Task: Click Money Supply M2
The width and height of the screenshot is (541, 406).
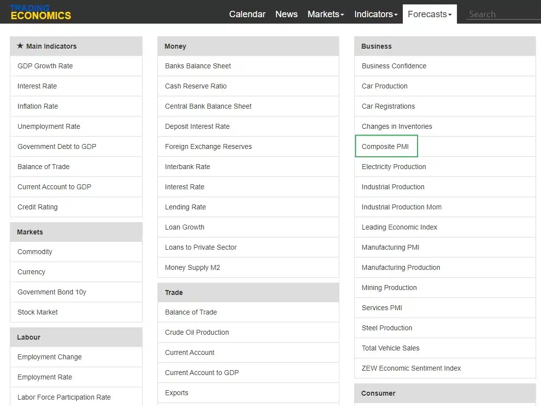Action: pyautogui.click(x=192, y=268)
